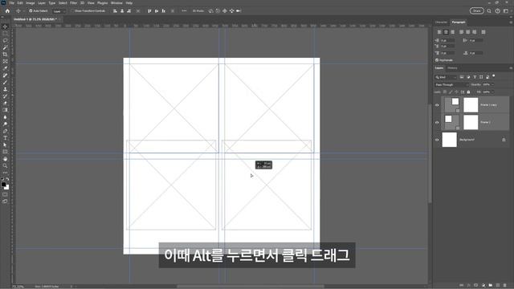The image size is (514, 289).
Task: Open the Layers panel flyout menu
Action: click(x=511, y=68)
